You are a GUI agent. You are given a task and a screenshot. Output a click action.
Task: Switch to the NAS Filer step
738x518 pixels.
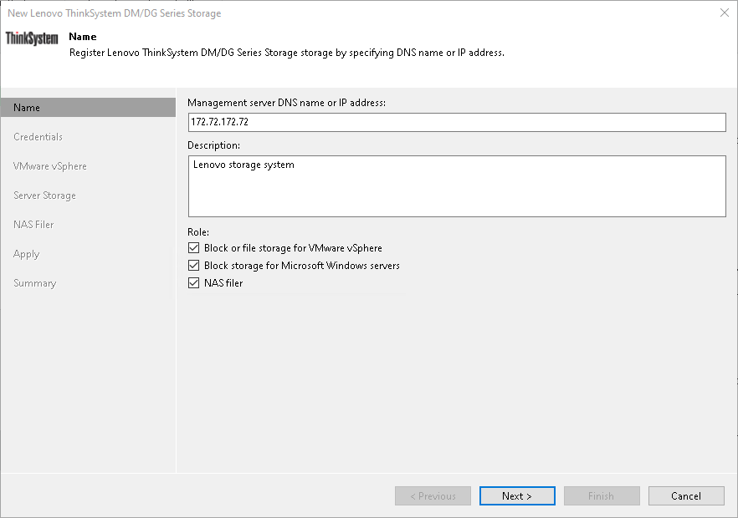coord(33,224)
